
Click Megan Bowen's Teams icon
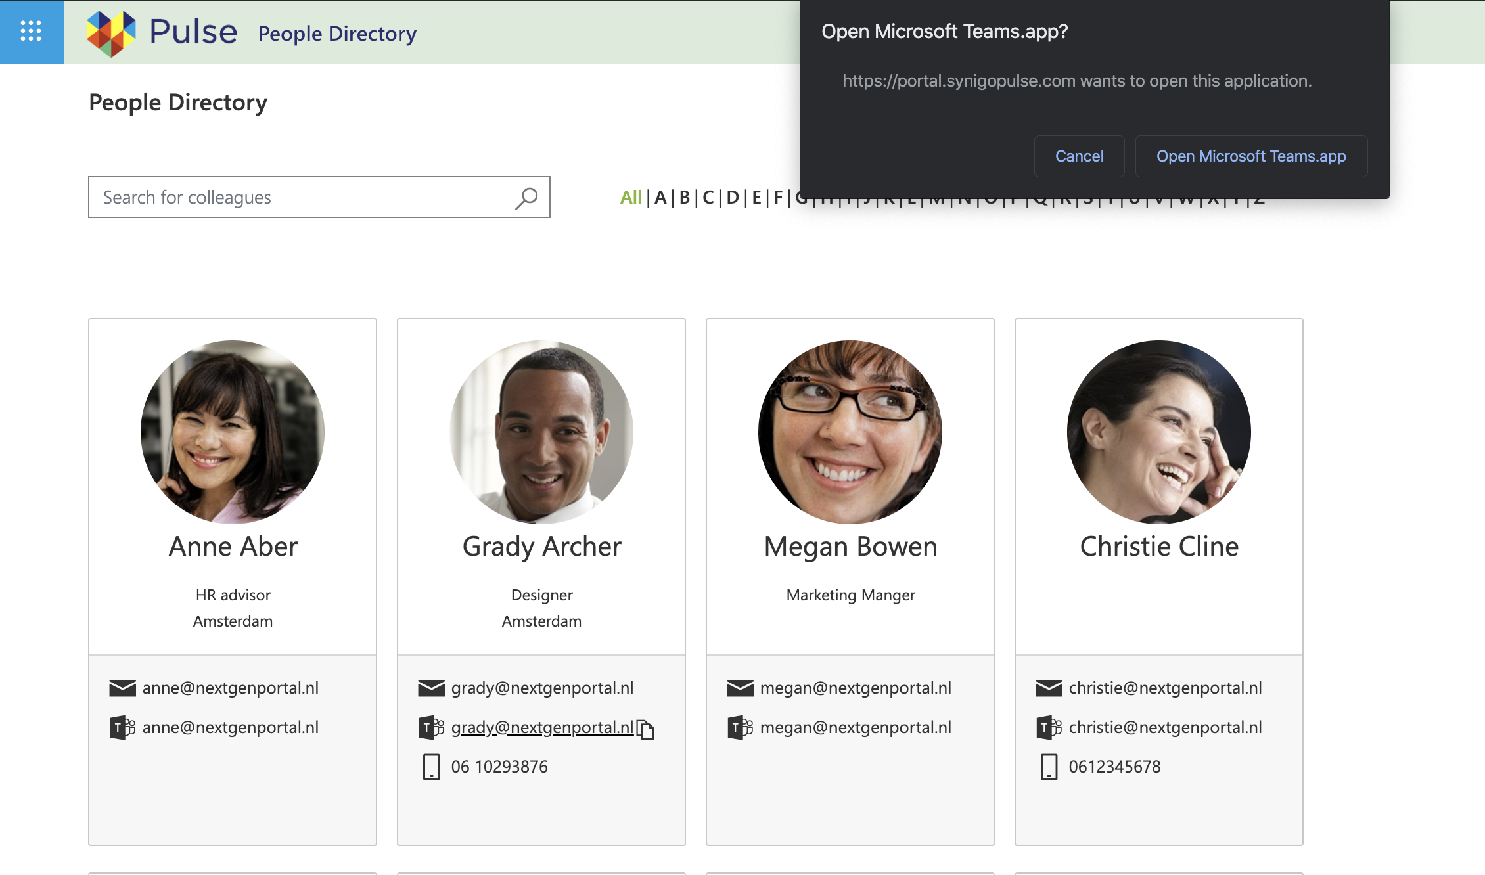[740, 728]
